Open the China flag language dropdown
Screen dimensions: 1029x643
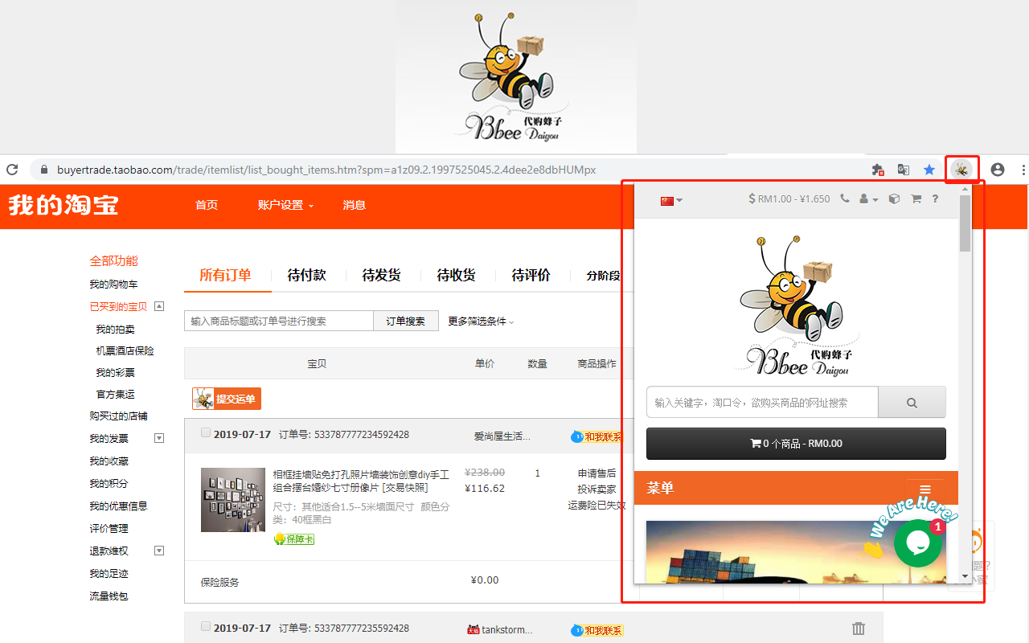671,200
